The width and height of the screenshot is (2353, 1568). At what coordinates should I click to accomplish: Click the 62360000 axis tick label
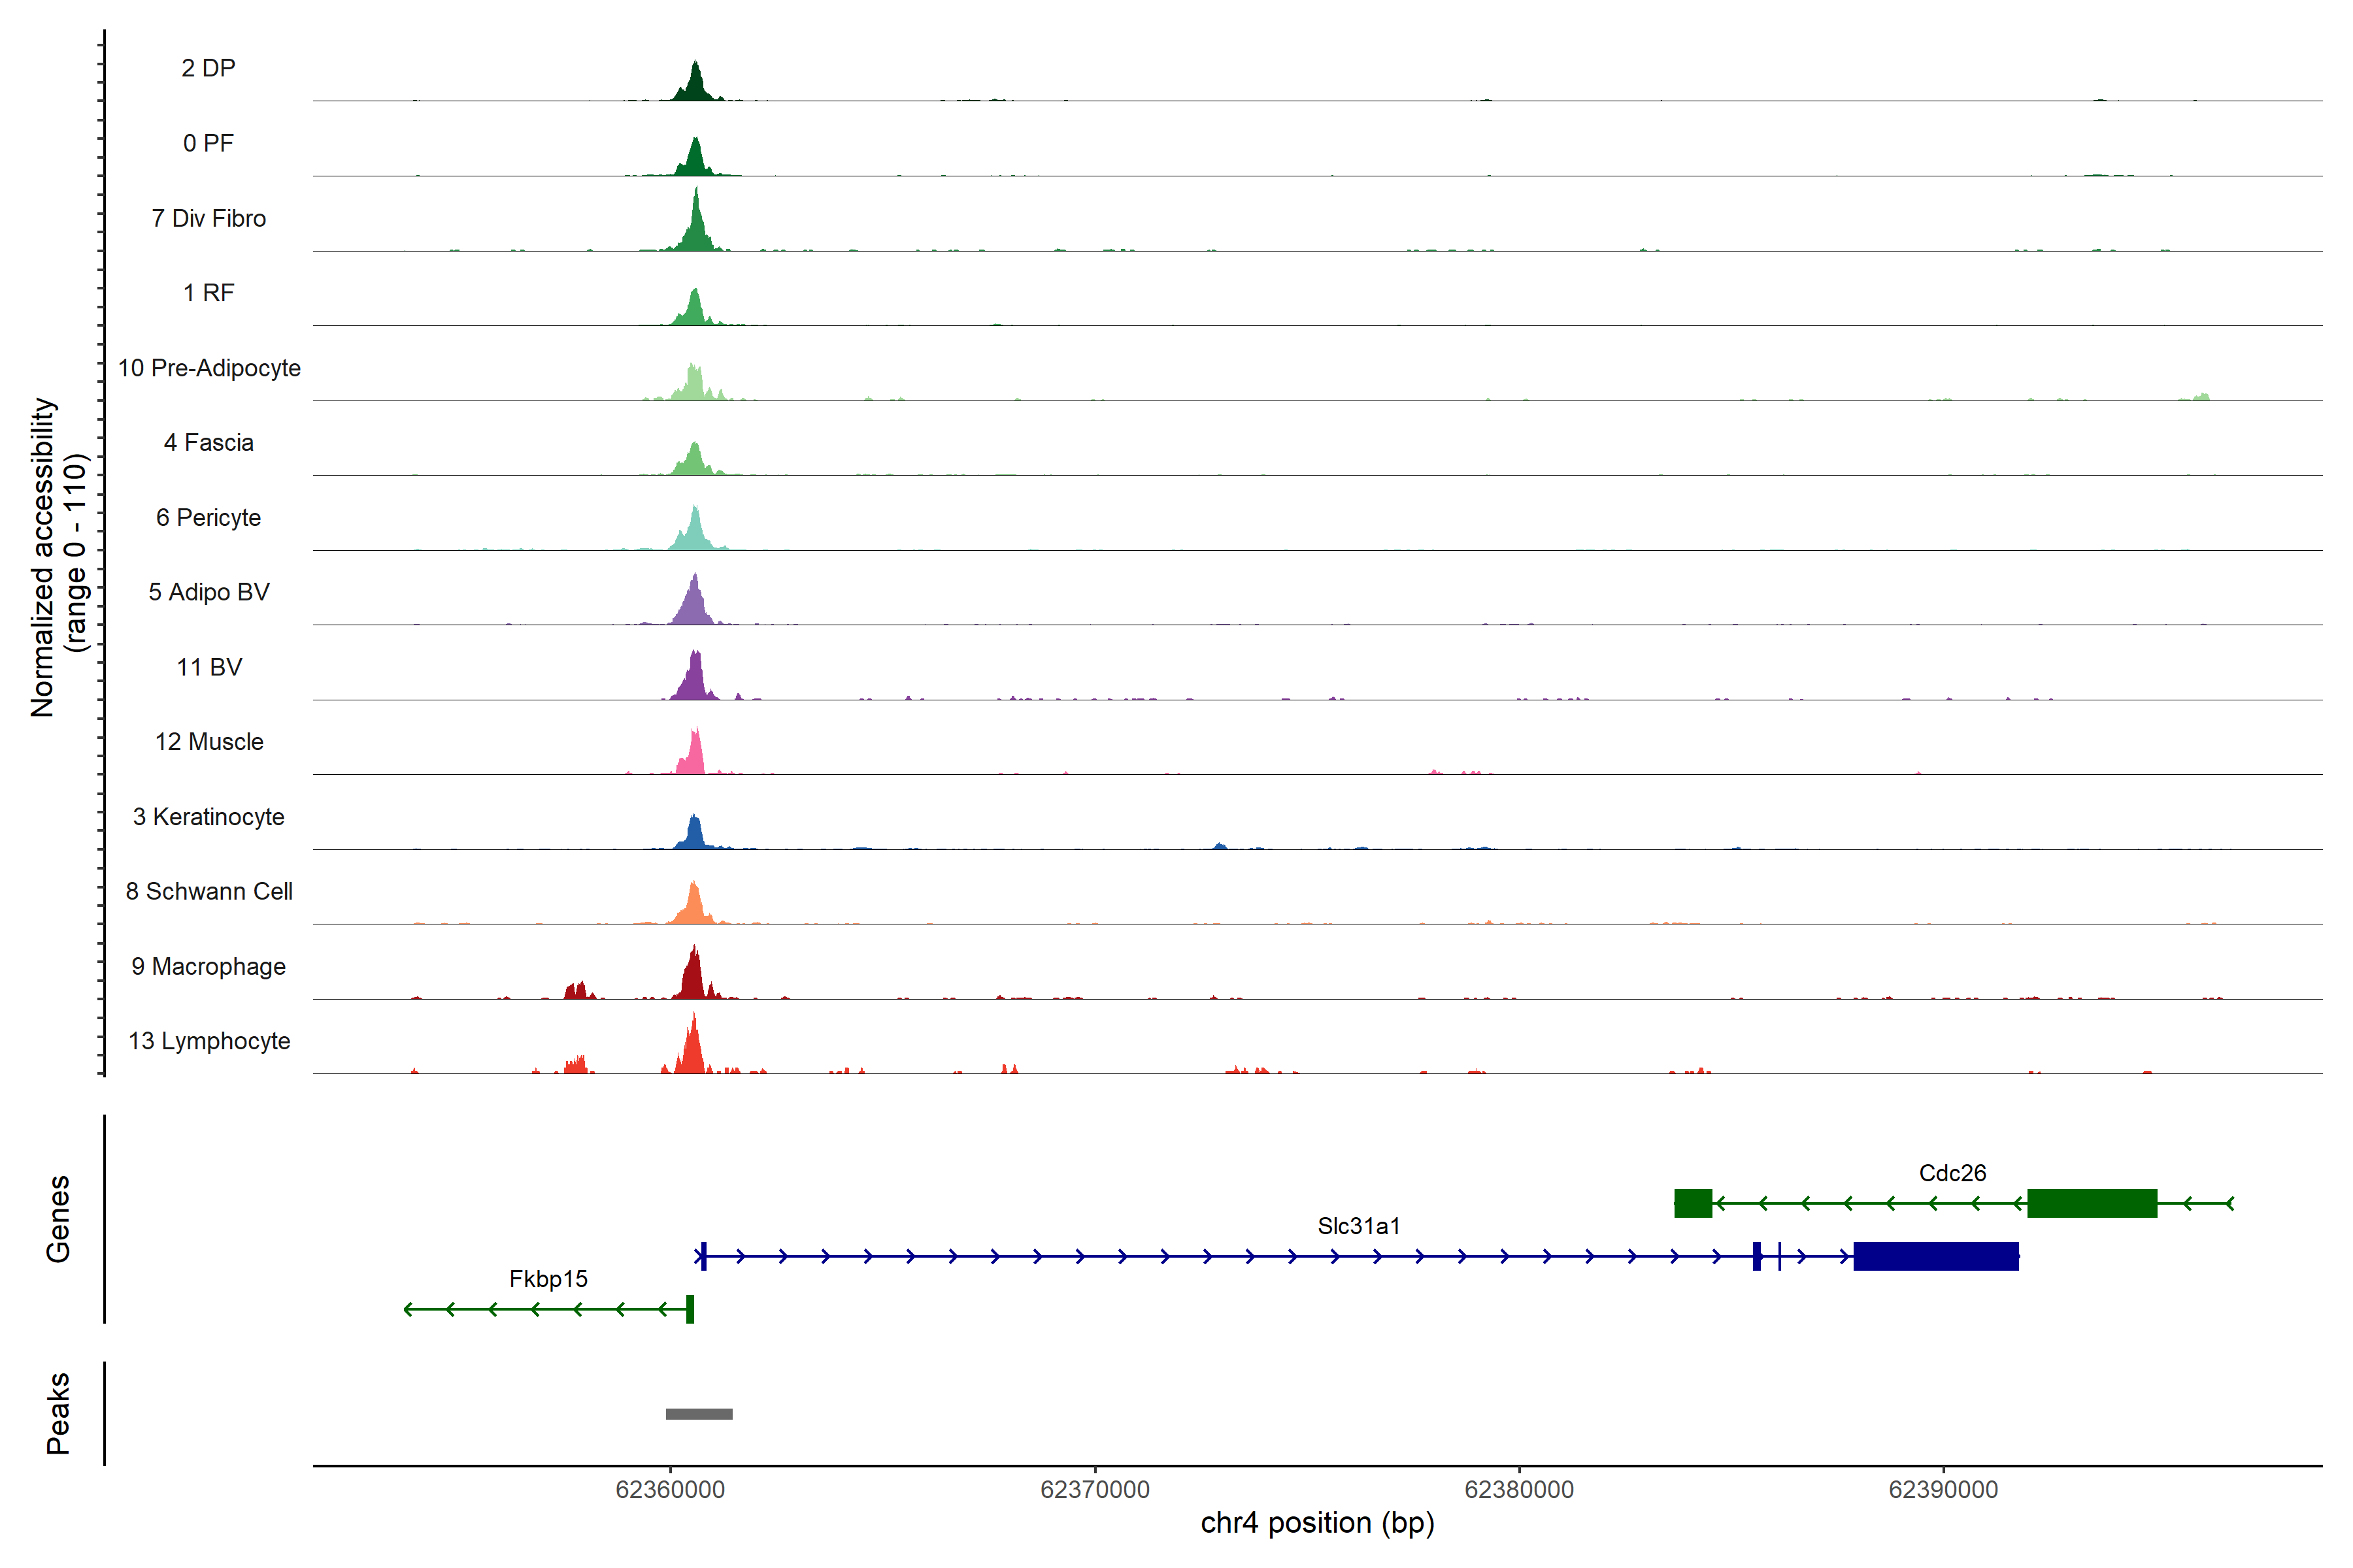tap(671, 1490)
